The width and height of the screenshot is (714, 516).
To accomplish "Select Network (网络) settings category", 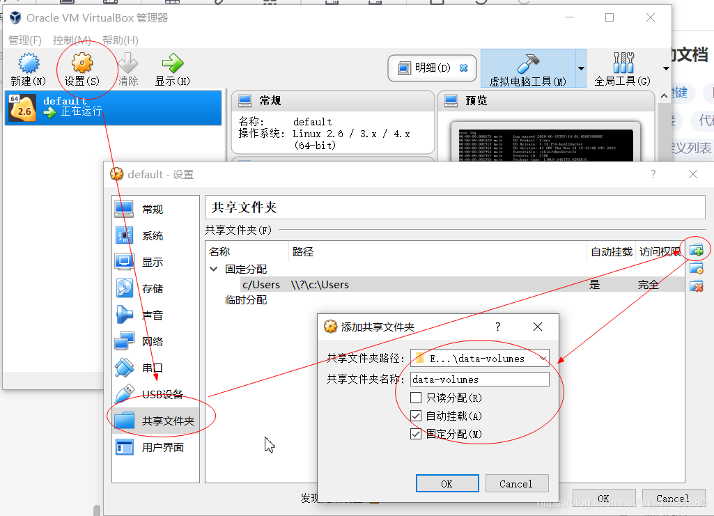I will click(156, 341).
